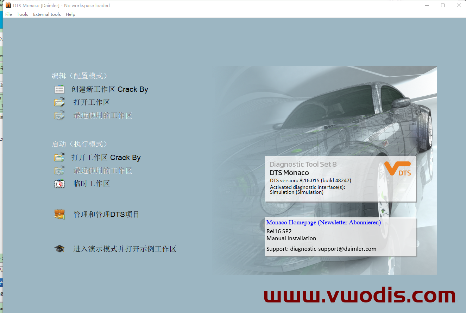Click the DTS version 8.16.015 text
Viewport: 466px width, 313px height.
(x=310, y=180)
